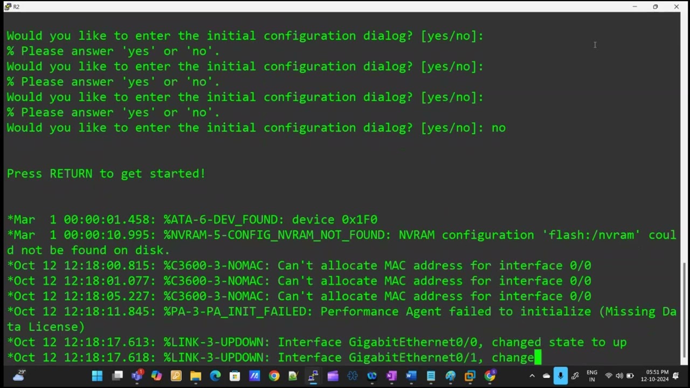Click the terminal cursor after 'GigabitEthernet0/1, change'

537,357
